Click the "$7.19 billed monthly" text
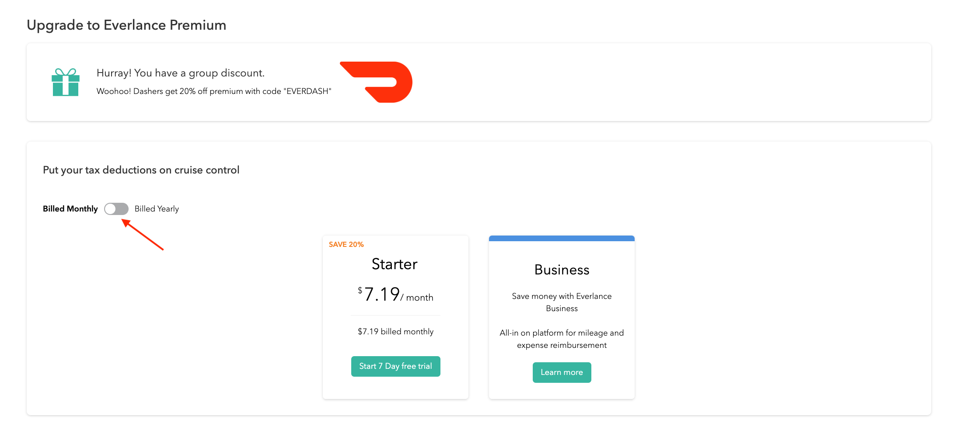The height and width of the screenshot is (430, 971). click(x=395, y=332)
